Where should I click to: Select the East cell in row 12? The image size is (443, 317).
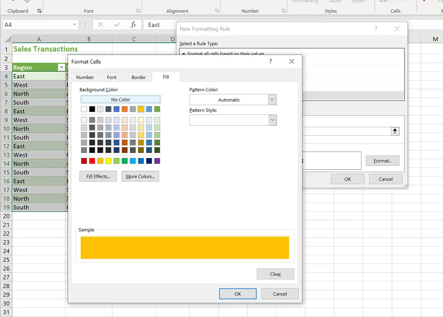(39, 146)
